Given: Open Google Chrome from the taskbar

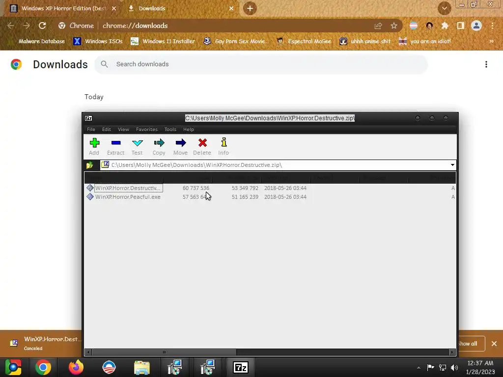Looking at the screenshot, I should (x=43, y=367).
